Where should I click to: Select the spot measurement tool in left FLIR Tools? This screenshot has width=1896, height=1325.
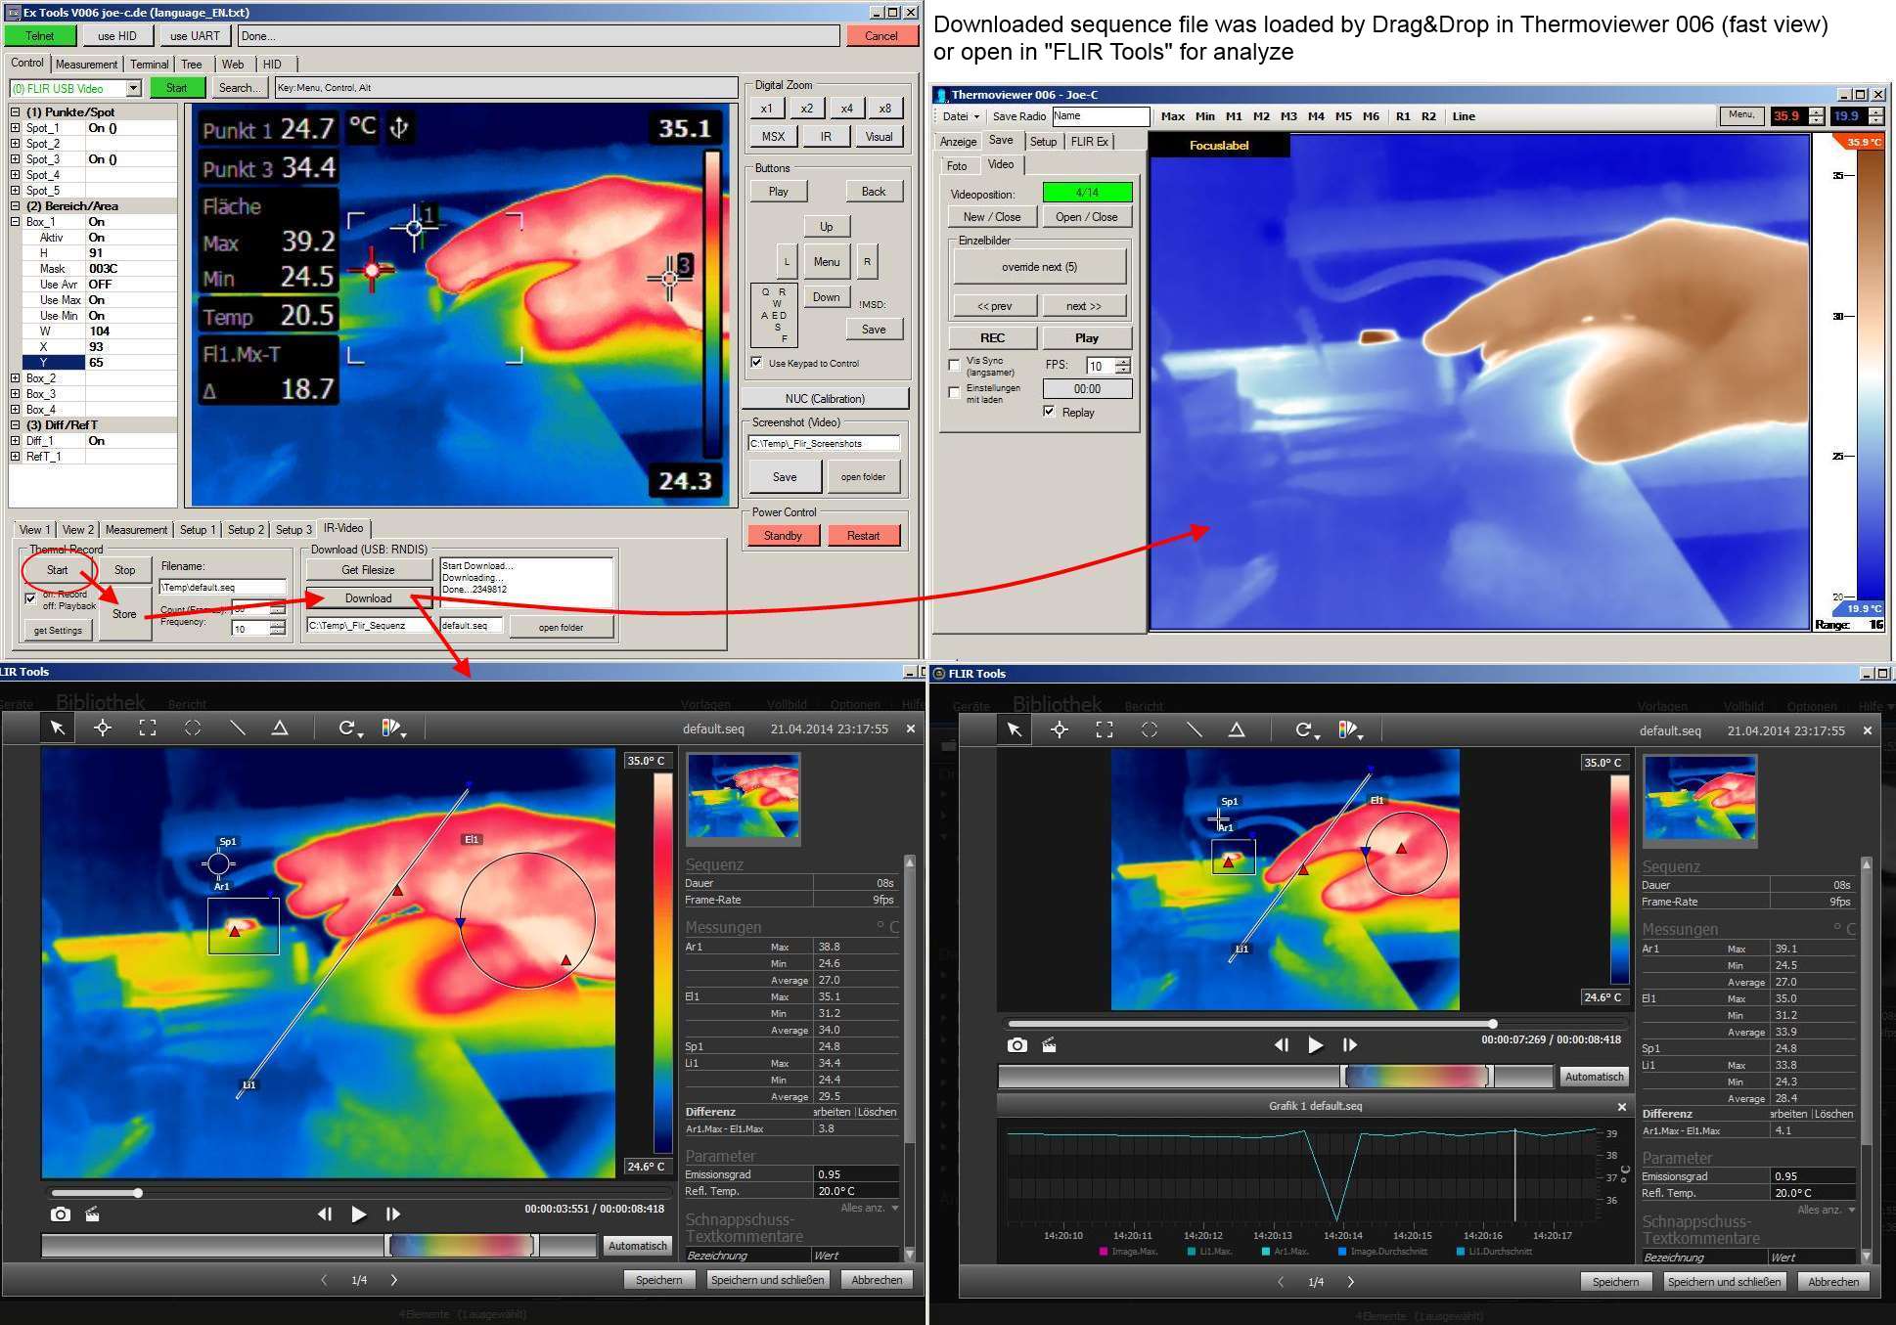click(102, 728)
